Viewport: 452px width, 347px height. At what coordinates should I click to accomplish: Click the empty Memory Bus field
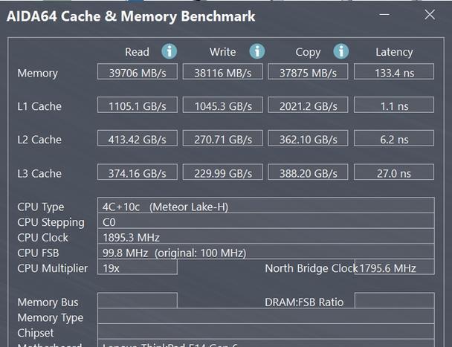138,300
